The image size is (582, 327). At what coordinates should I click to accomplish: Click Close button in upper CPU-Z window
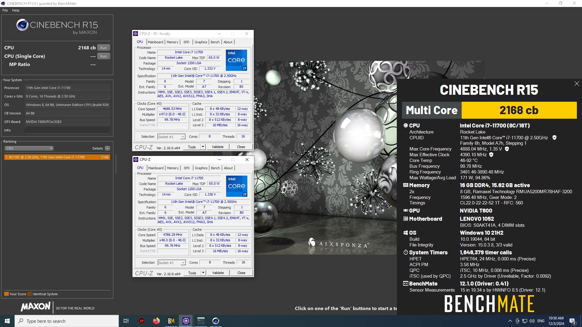coord(241,147)
